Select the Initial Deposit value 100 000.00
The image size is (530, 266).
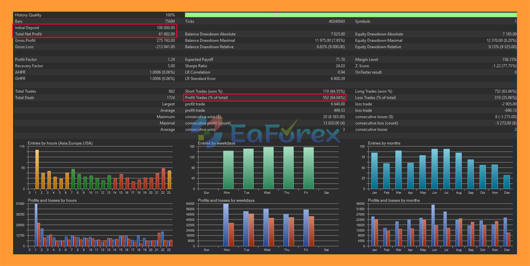click(165, 28)
